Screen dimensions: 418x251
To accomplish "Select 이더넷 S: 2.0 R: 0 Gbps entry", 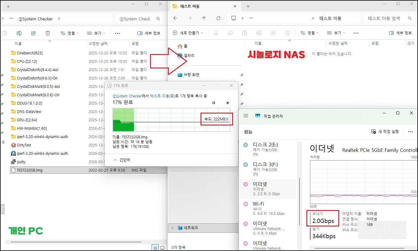I will click(268, 189).
